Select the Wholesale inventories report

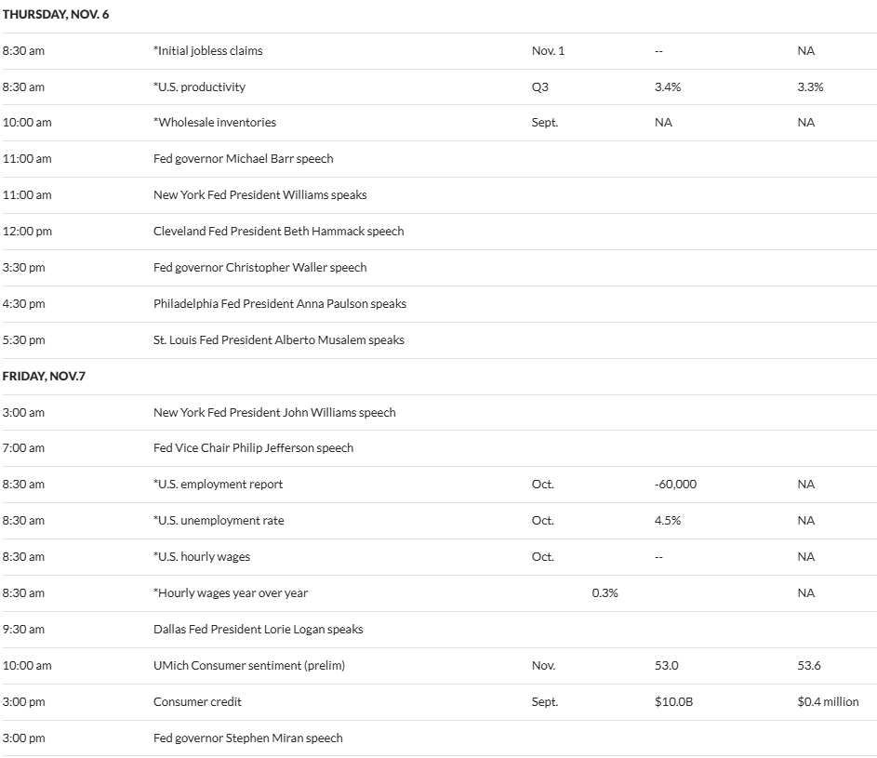click(215, 123)
